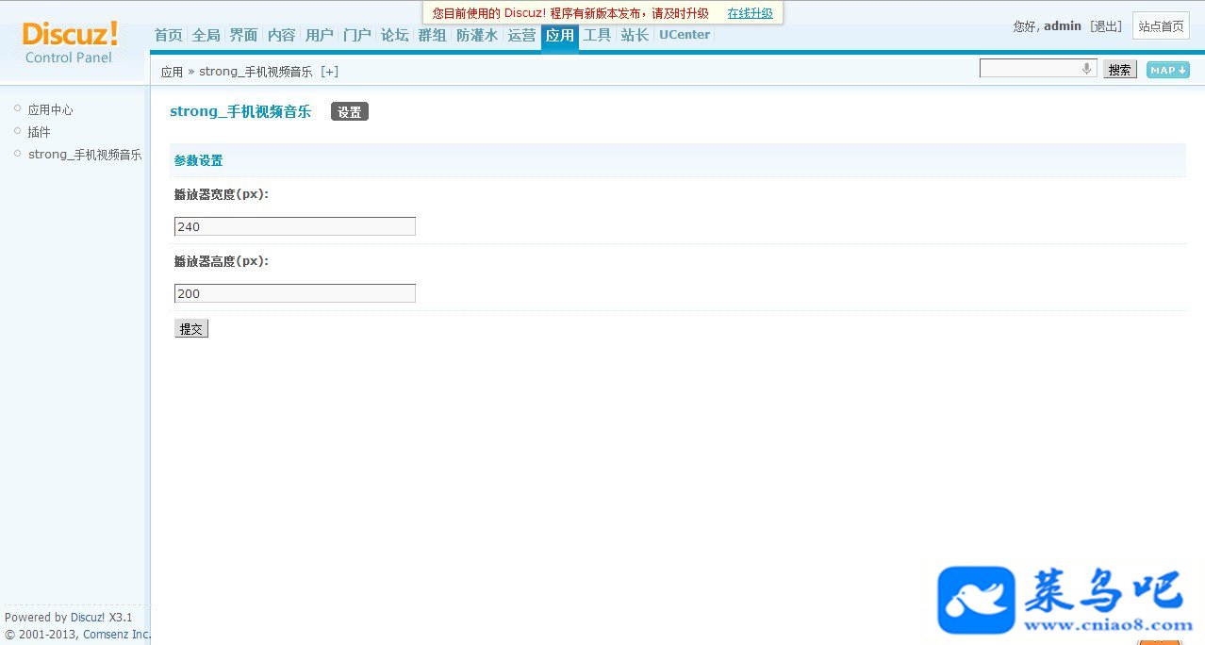Switch to the 全局 menu tab

coord(206,35)
